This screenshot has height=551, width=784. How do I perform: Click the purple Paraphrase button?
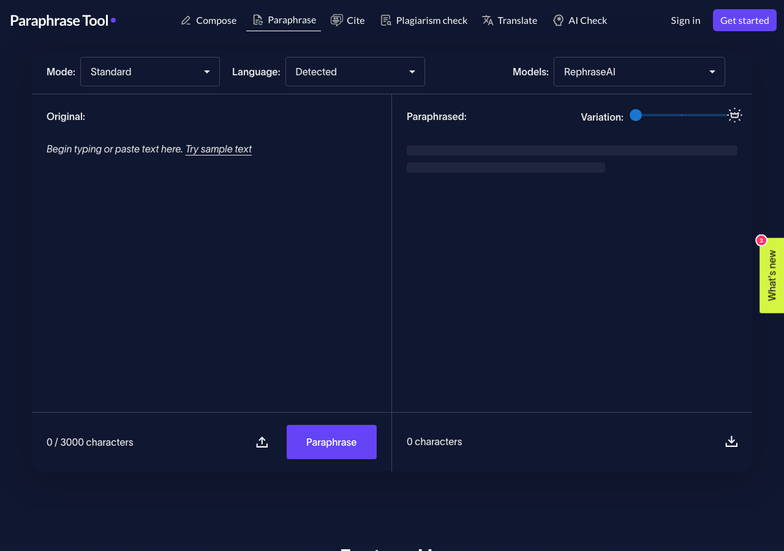(x=331, y=442)
